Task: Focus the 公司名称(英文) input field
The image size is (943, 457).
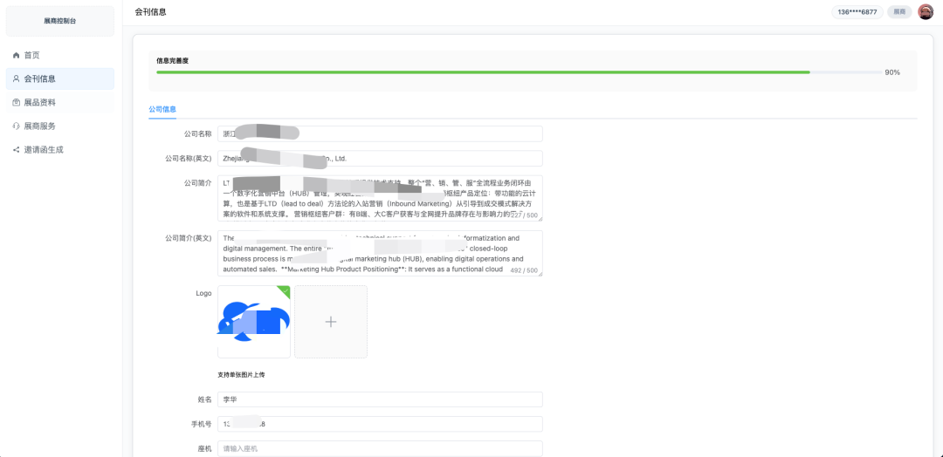Action: pyautogui.click(x=380, y=159)
